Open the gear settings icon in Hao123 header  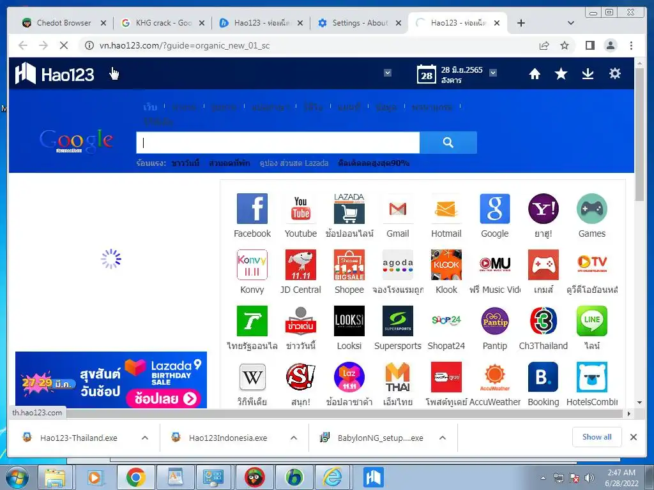click(615, 74)
